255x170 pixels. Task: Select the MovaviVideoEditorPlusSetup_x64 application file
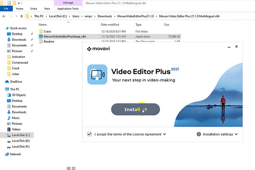click(65, 37)
